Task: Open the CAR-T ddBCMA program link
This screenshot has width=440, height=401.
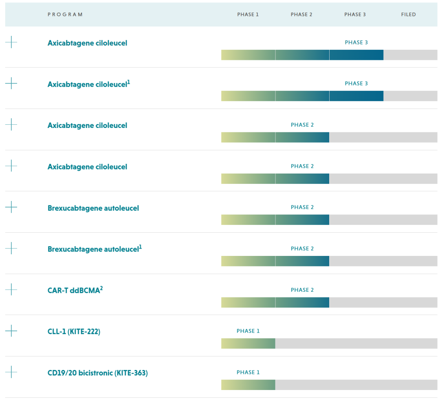Action: click(x=74, y=290)
